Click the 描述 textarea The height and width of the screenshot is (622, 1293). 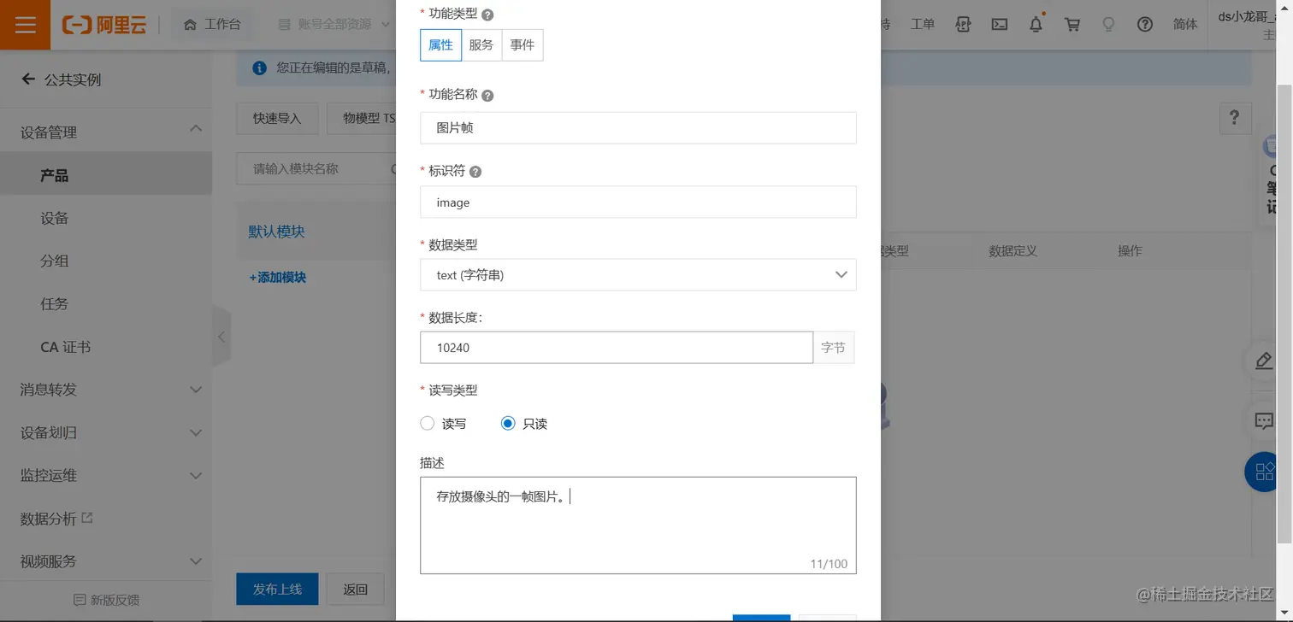point(638,525)
